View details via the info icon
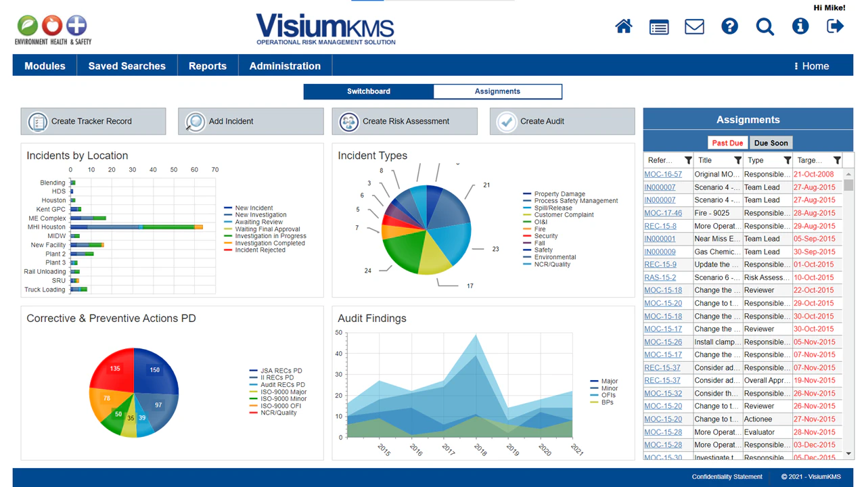 click(800, 26)
